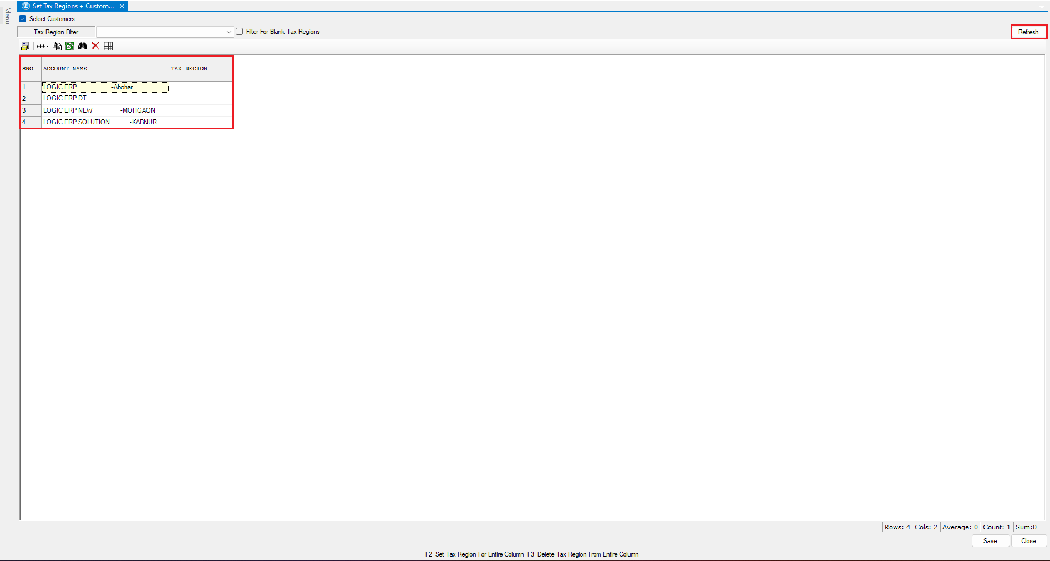Click the Logic ERP logo on tab

coord(26,6)
